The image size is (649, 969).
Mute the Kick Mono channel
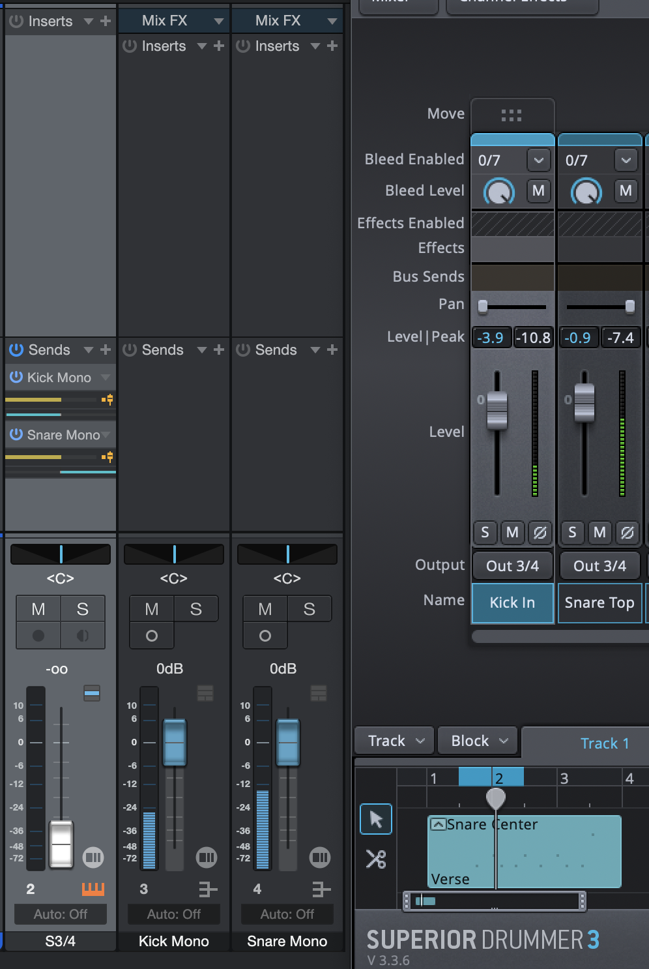point(152,609)
